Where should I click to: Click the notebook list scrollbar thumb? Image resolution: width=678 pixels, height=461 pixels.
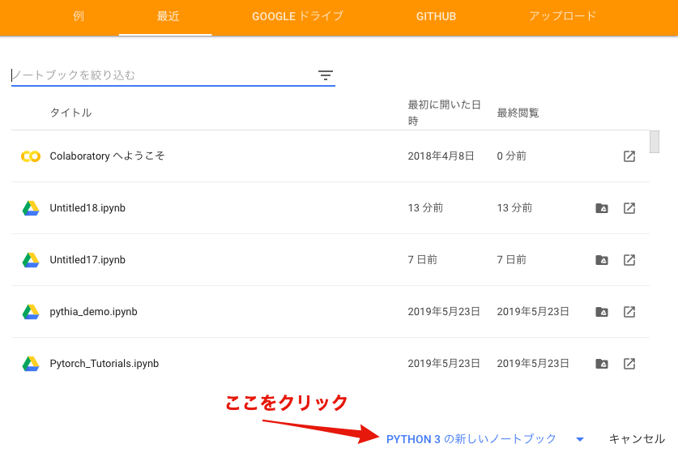click(655, 142)
